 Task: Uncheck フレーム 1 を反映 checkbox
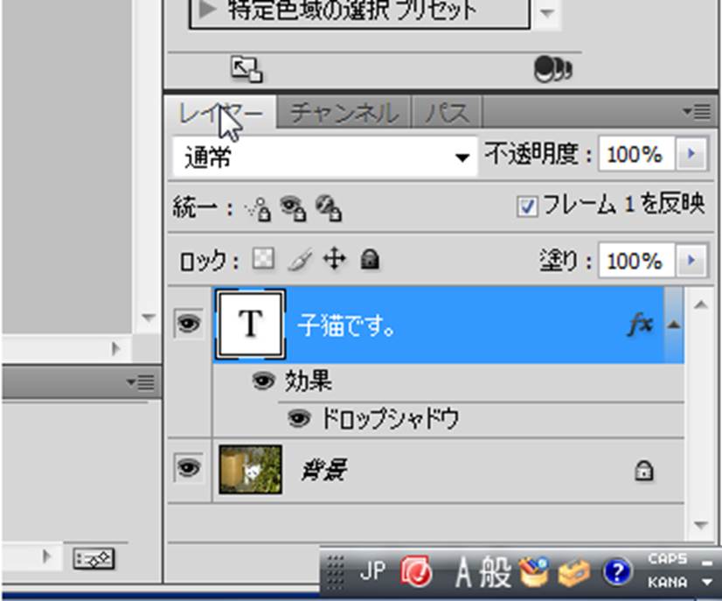527,207
